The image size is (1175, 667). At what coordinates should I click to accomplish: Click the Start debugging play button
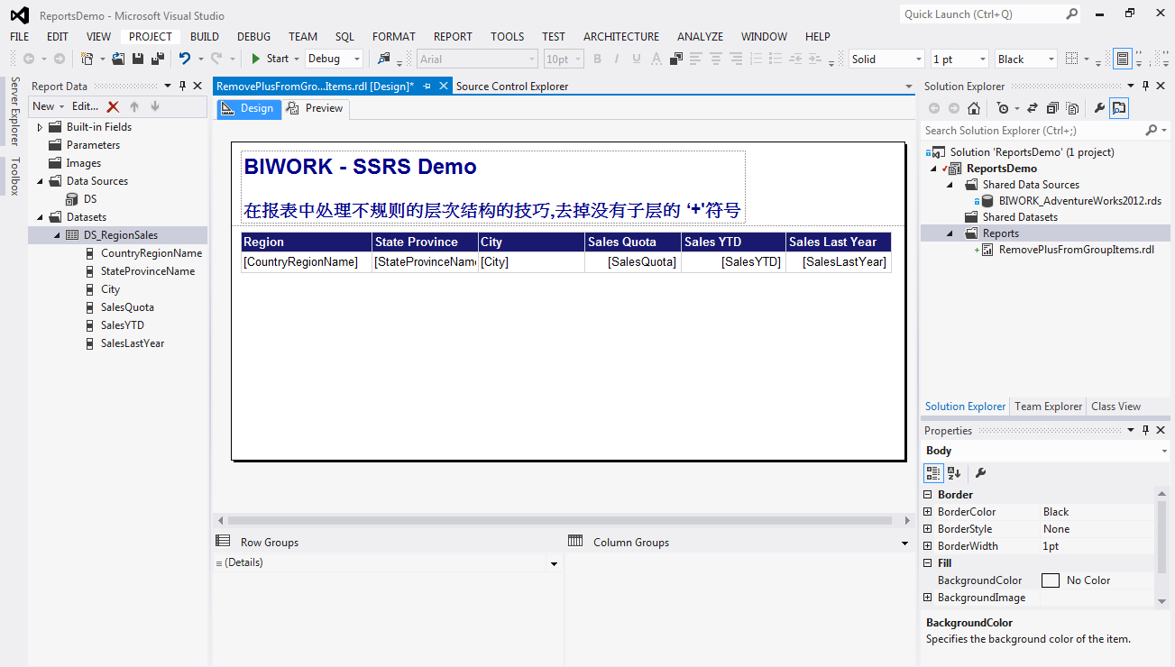point(256,59)
